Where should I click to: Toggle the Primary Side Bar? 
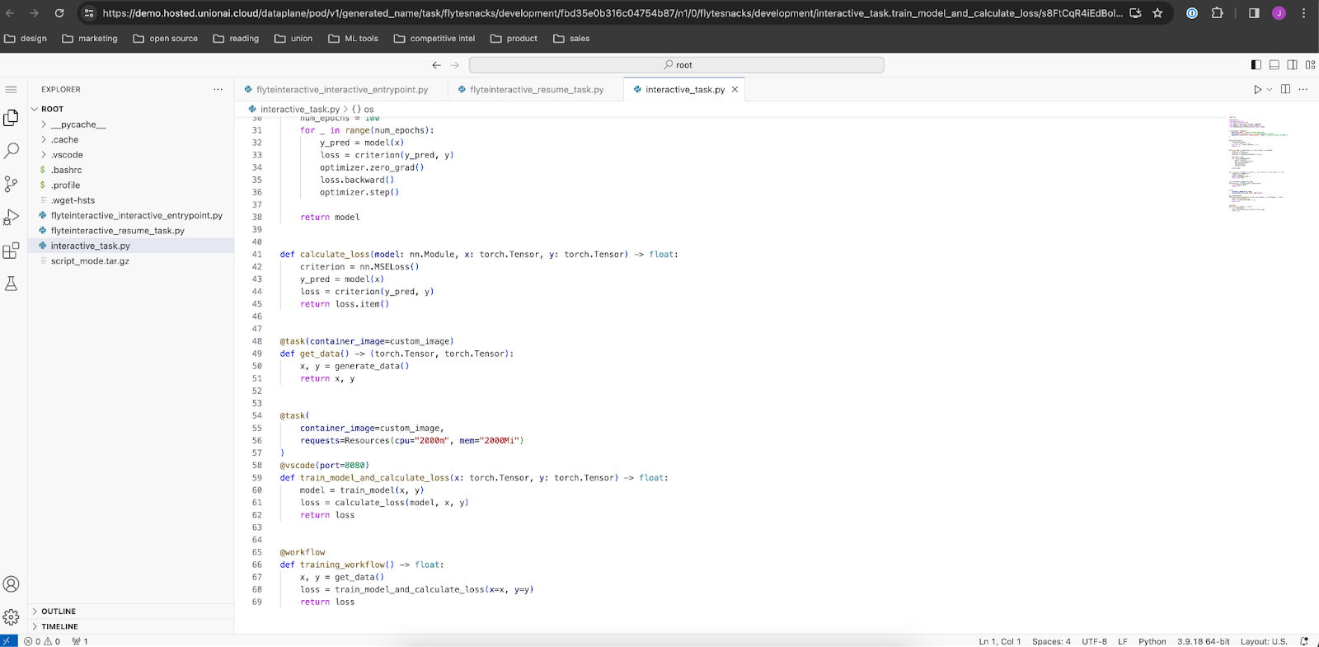(x=1256, y=65)
